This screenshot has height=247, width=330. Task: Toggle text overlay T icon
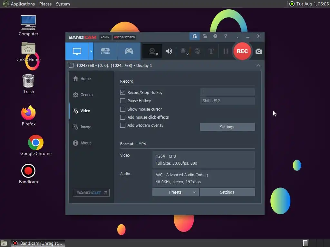(x=211, y=51)
